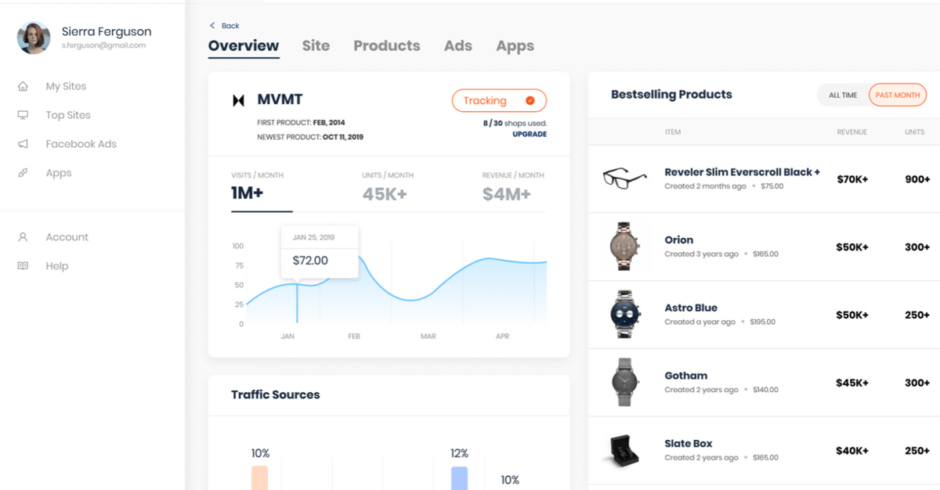The width and height of the screenshot is (940, 490).
Task: Click Sierra Ferguson's profile avatar
Action: [x=34, y=38]
